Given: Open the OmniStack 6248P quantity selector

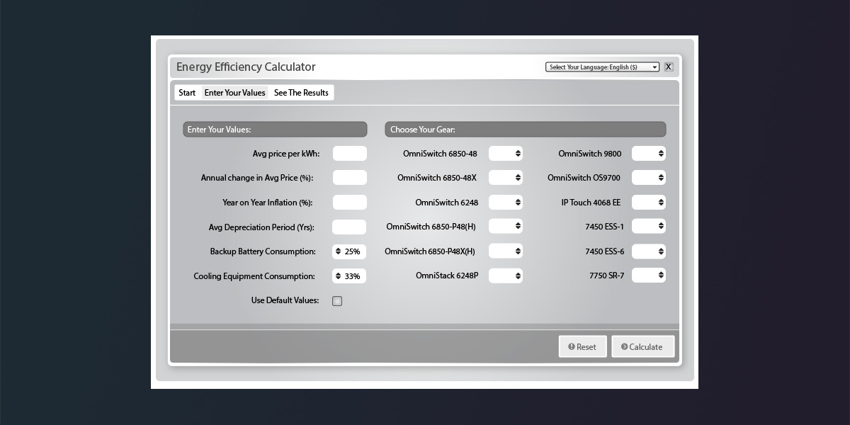Looking at the screenshot, I should pyautogui.click(x=506, y=276).
